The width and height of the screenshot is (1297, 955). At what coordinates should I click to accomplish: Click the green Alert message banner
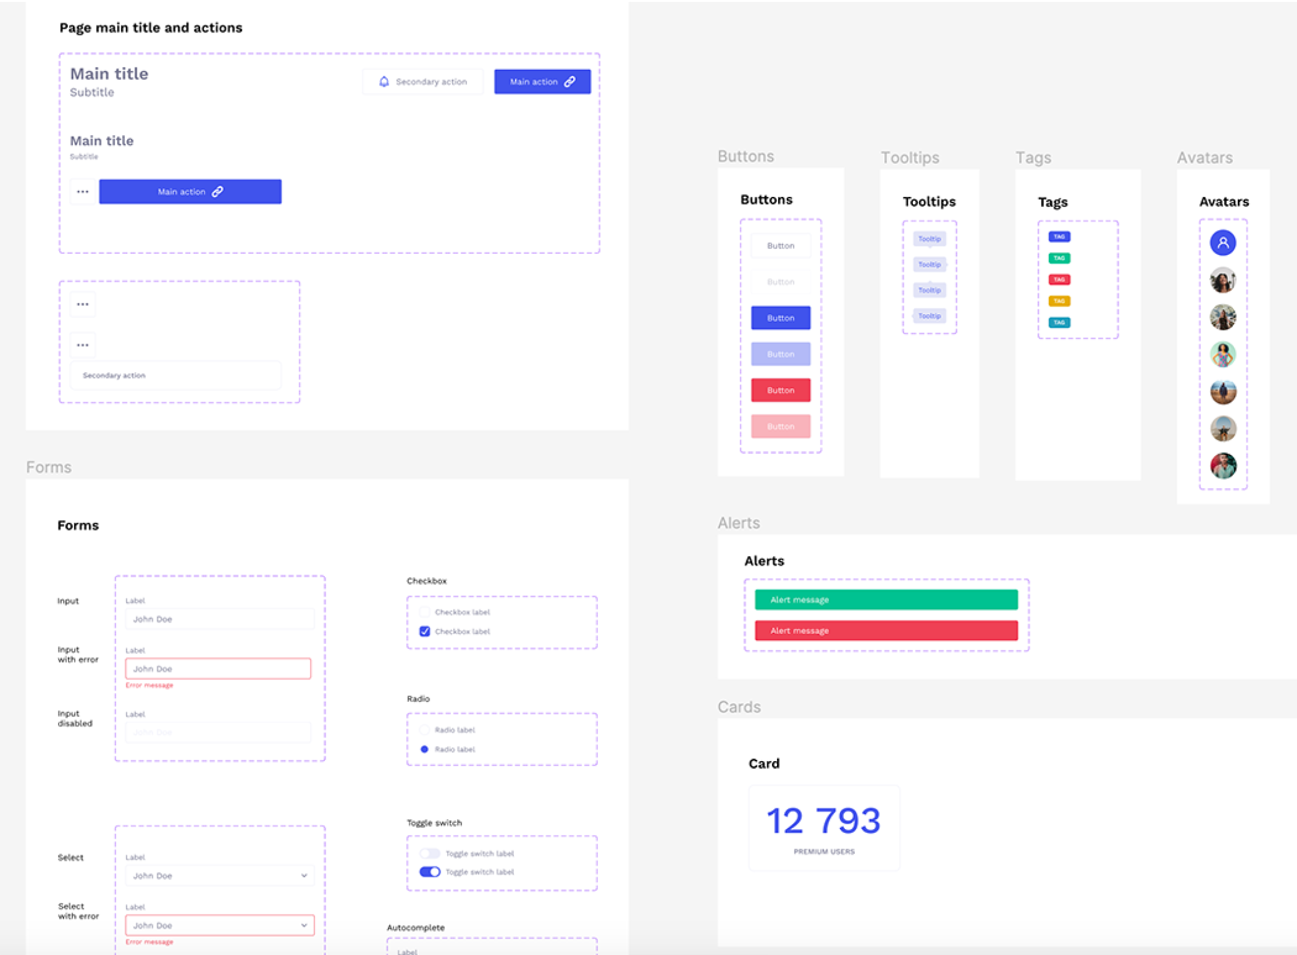point(886,600)
